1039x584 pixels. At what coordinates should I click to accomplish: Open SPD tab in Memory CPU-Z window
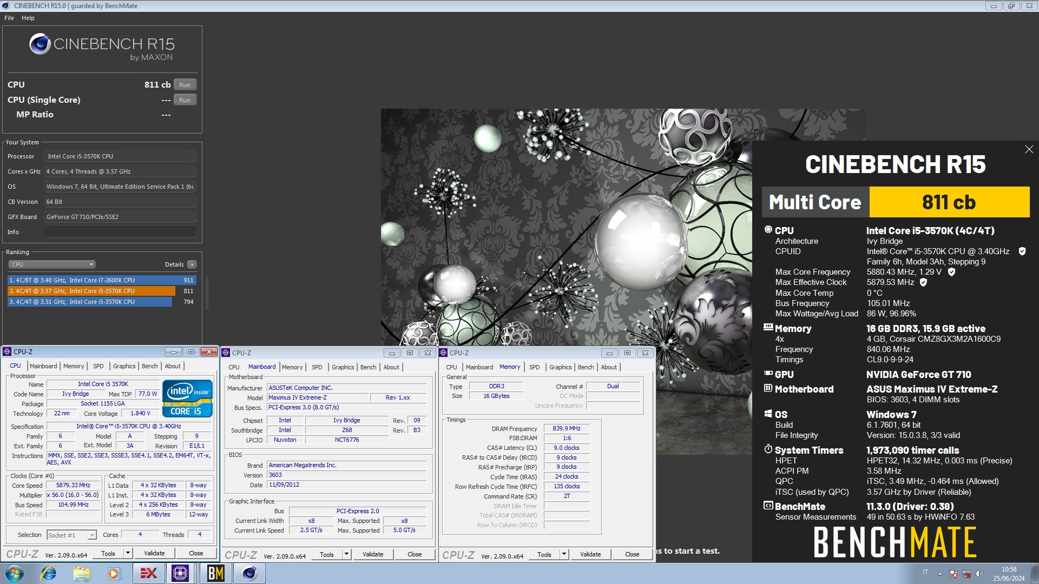point(535,367)
